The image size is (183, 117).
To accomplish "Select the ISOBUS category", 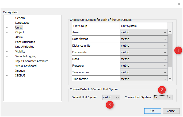I will (20, 75).
